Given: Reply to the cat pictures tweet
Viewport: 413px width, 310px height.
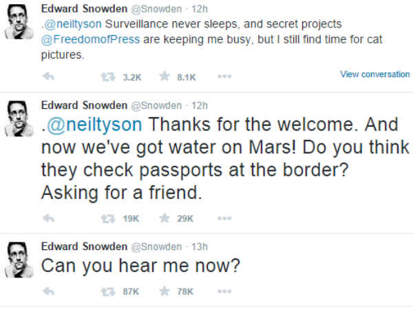Looking at the screenshot, I should [x=48, y=77].
